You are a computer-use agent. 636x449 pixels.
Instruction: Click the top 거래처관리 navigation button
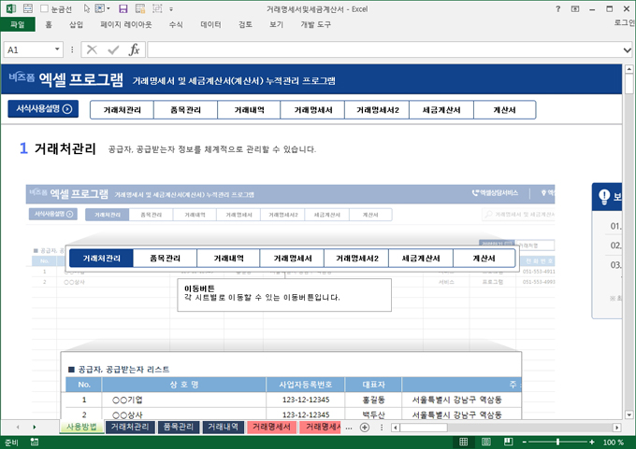tap(123, 110)
